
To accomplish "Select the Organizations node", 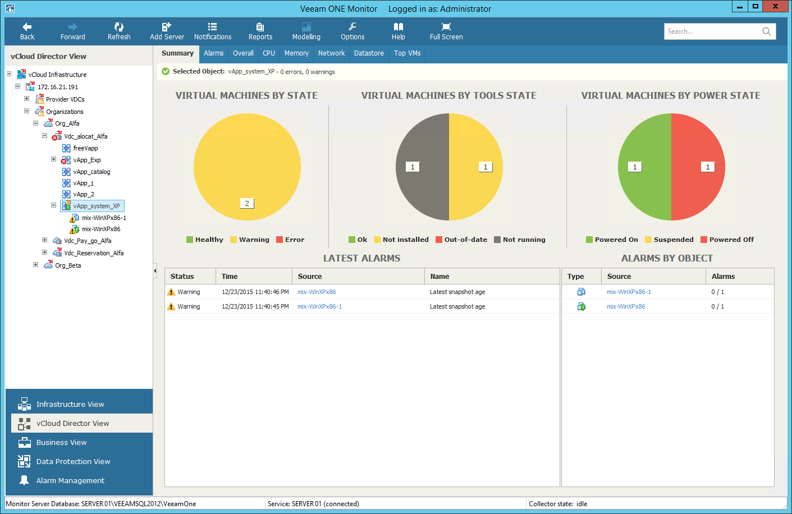I will point(65,112).
